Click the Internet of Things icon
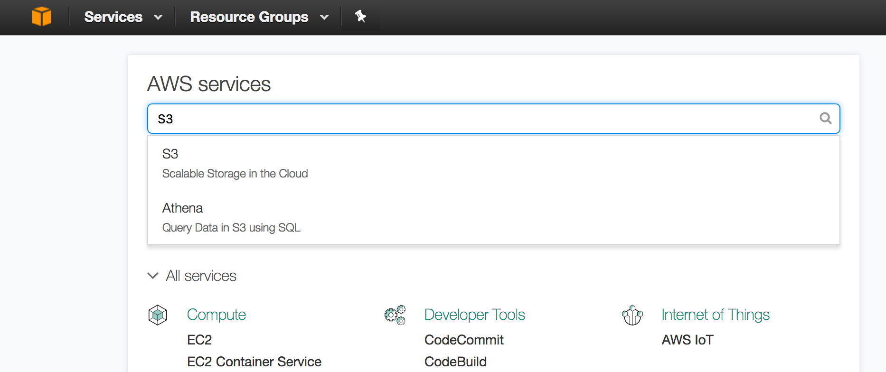The height and width of the screenshot is (372, 886). pos(632,315)
